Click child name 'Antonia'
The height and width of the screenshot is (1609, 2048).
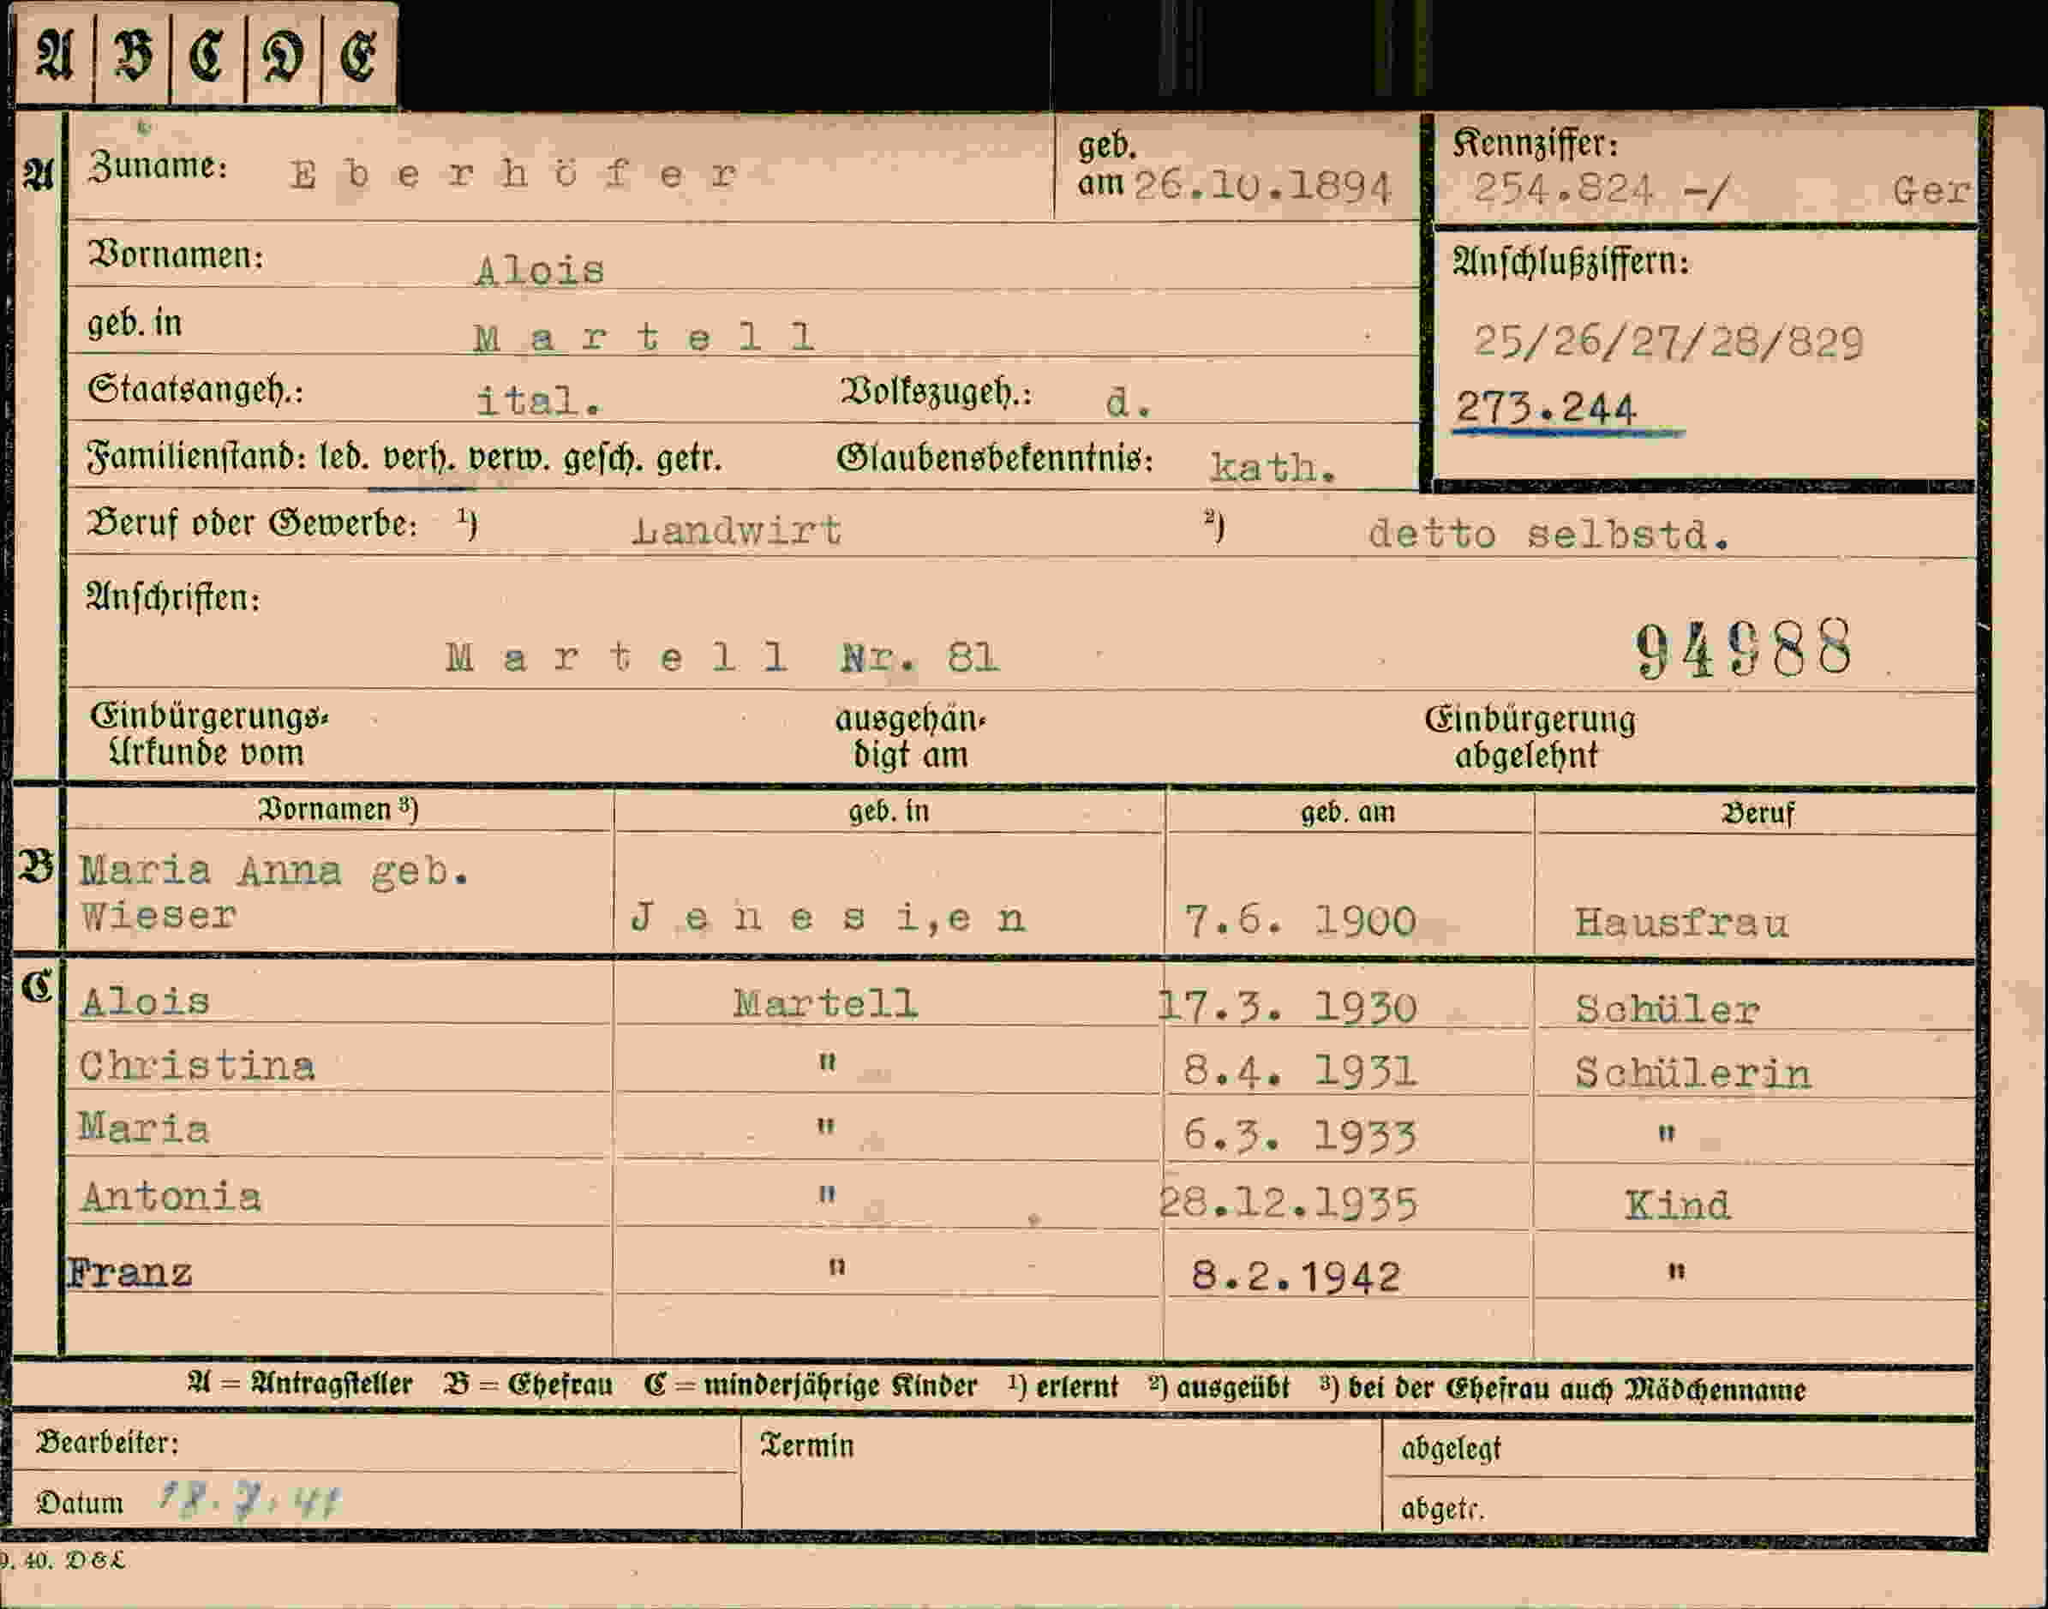[x=171, y=1198]
